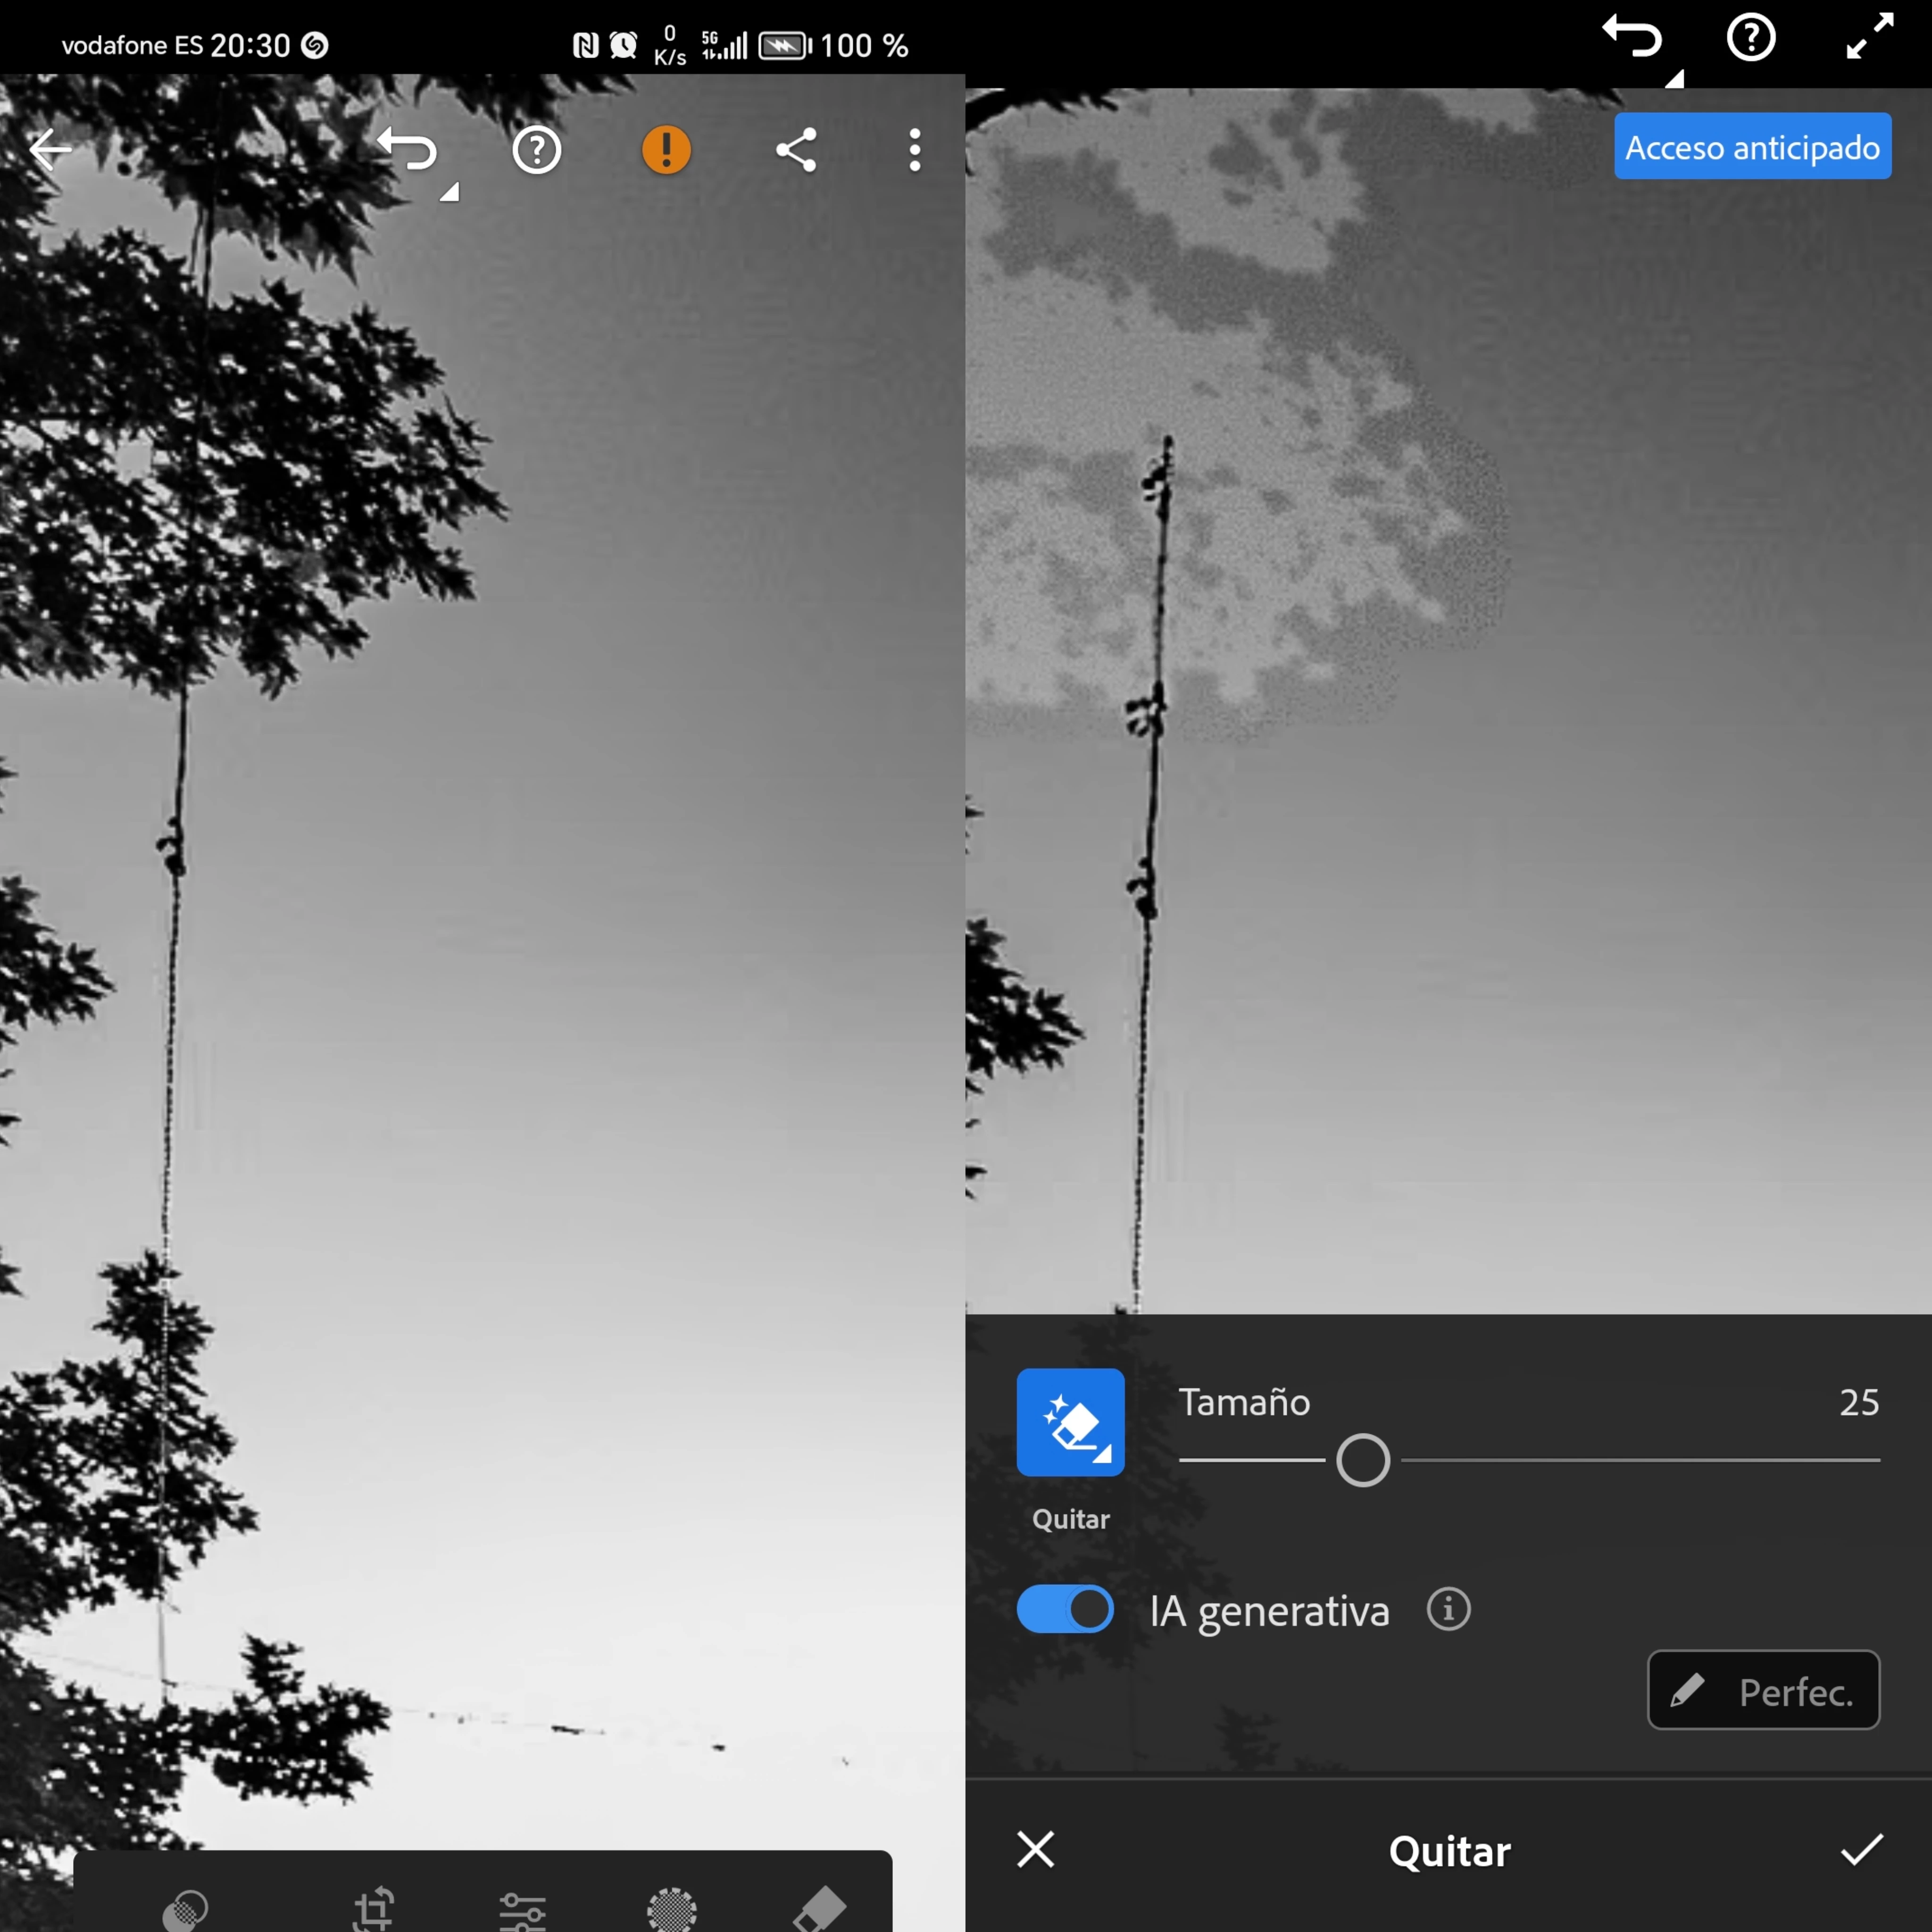
Task: Show IA generativa info tooltip
Action: (1448, 1610)
